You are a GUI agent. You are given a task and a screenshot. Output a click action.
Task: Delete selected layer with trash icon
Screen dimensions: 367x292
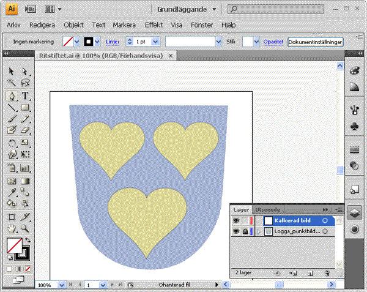(327, 273)
